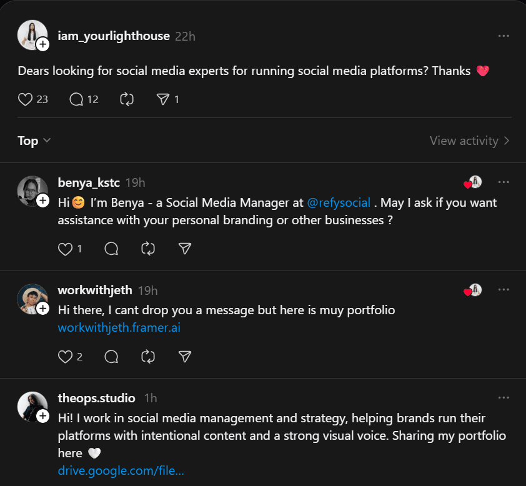
Task: Like the workwithjeth reply
Action: click(65, 357)
